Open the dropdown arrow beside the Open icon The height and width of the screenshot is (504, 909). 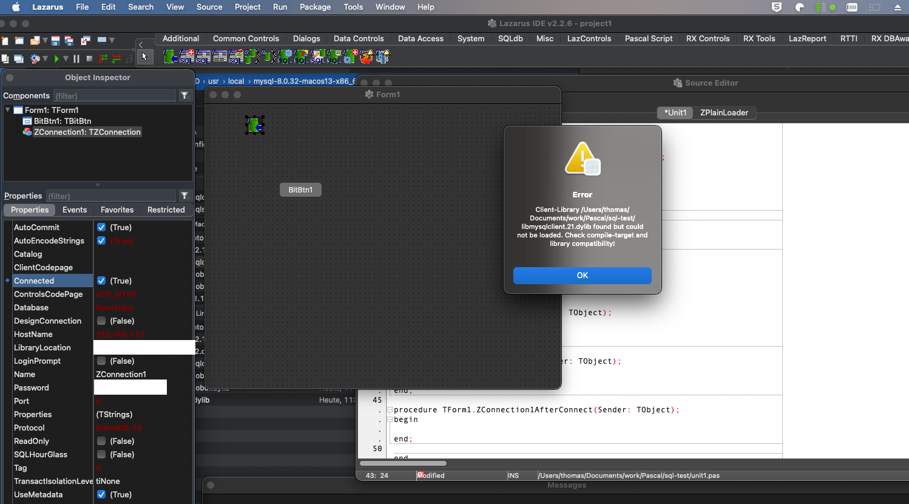(x=45, y=41)
